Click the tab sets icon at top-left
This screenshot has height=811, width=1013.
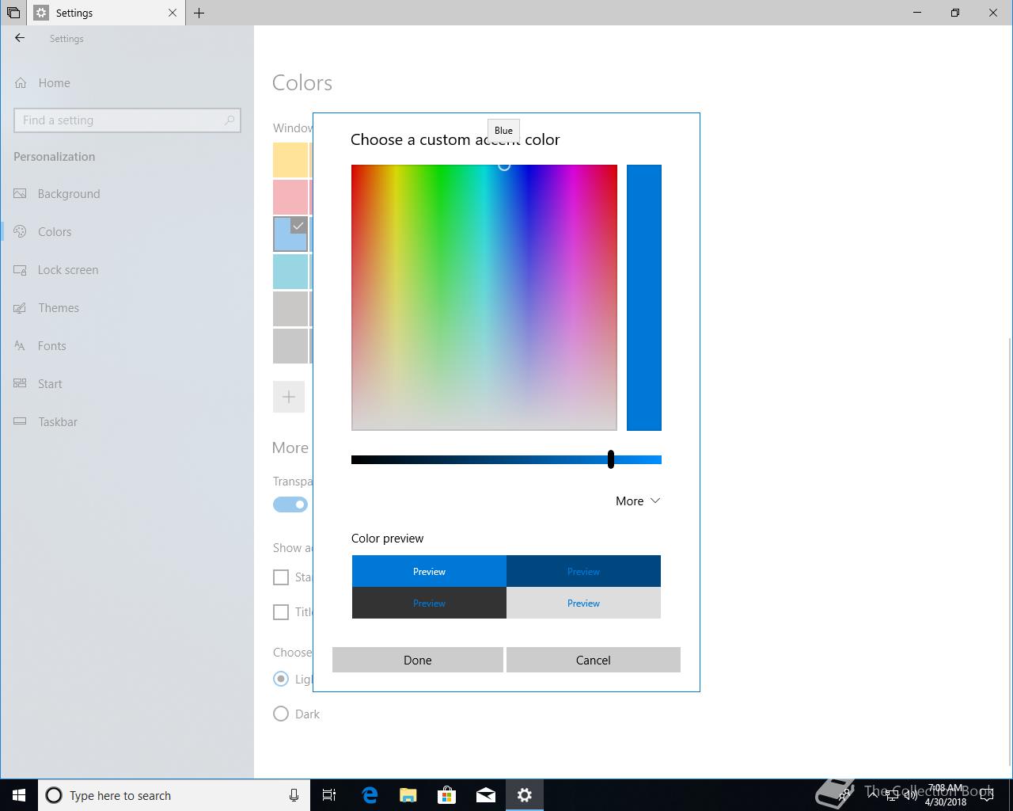click(13, 13)
